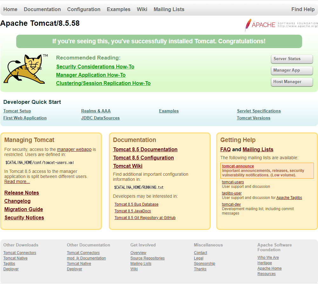The height and width of the screenshot is (284, 318).
Task: Open the Tomcat Versions link
Action: [x=254, y=118]
